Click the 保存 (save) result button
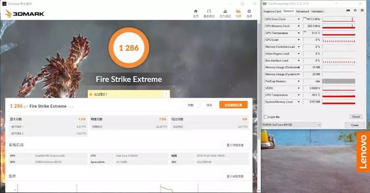Image resolution: width=370 pixels, height=193 pixels. [x=209, y=105]
